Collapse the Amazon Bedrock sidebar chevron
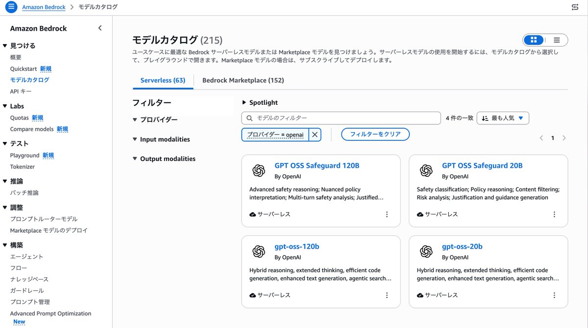This screenshot has height=328, width=588. pos(100,28)
